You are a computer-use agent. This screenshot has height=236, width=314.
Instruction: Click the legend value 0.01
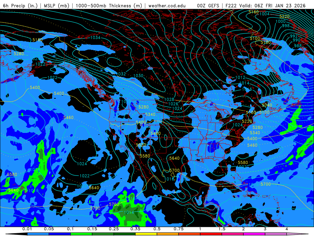[x=27, y=229]
